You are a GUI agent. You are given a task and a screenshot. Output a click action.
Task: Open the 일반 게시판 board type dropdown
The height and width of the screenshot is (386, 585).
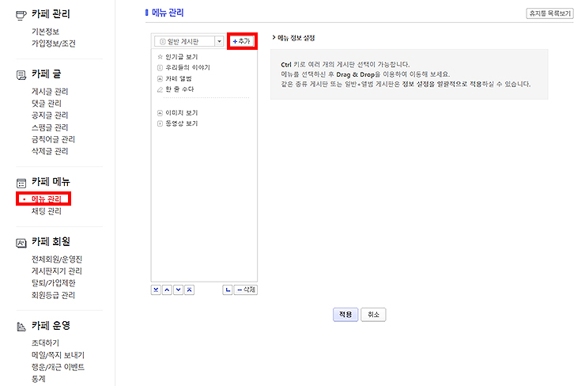click(x=189, y=41)
